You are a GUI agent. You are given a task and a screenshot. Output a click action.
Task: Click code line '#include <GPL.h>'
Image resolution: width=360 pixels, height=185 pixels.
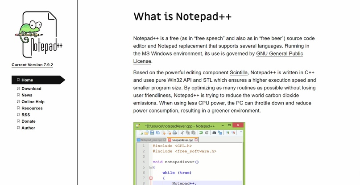(173, 146)
